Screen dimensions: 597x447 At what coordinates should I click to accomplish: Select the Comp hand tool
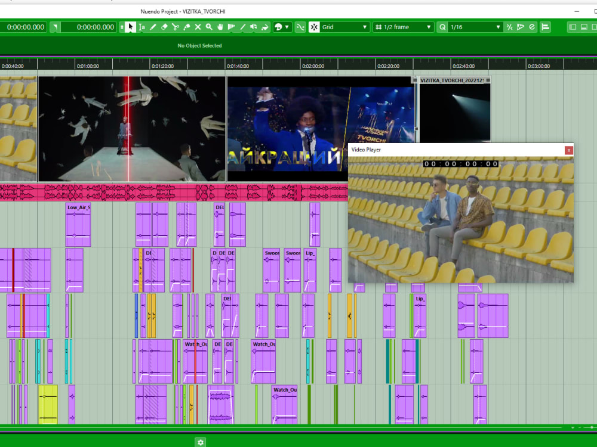point(220,27)
